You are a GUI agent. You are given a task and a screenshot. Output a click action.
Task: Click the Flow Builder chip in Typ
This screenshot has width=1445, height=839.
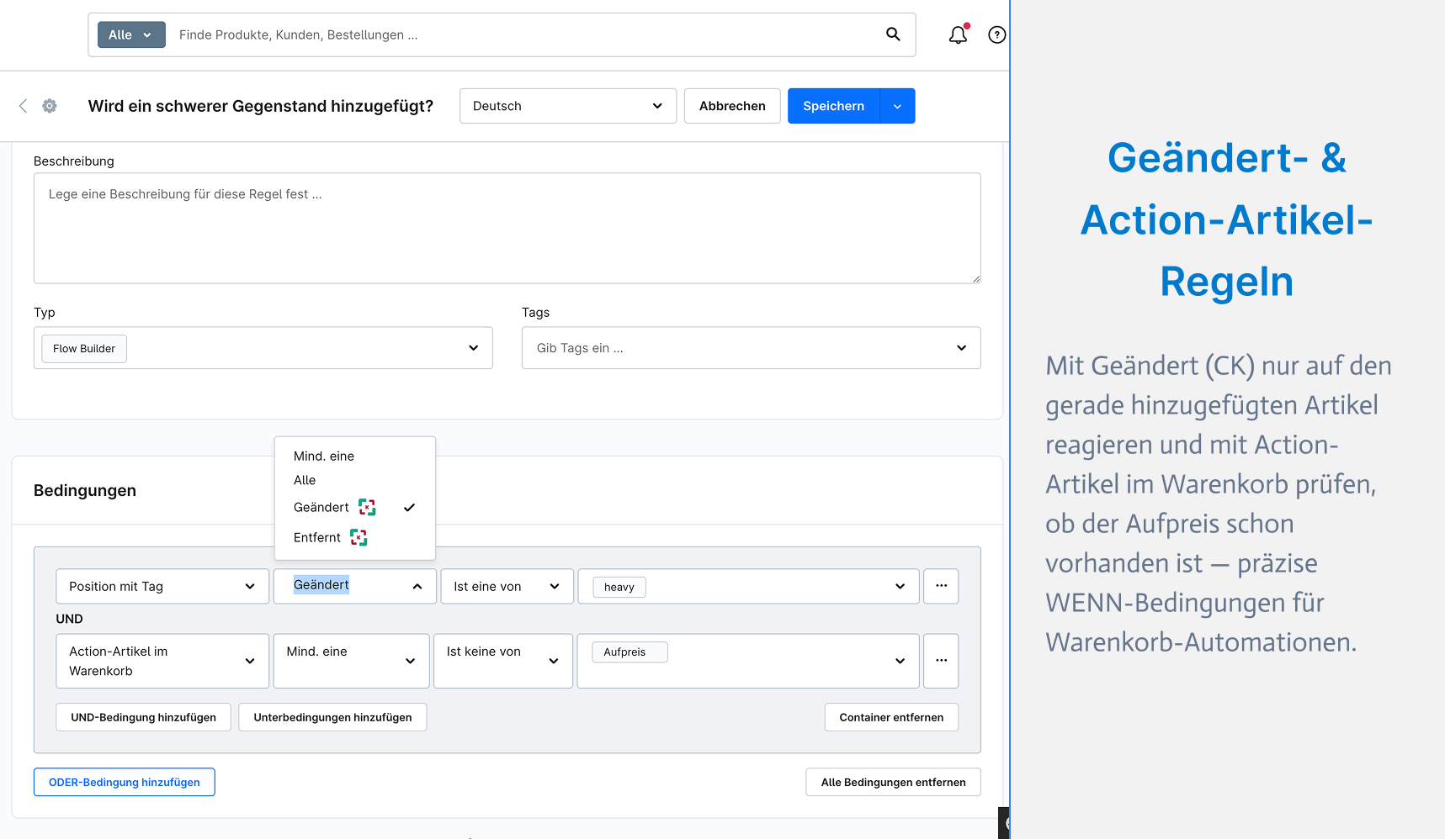tap(84, 348)
